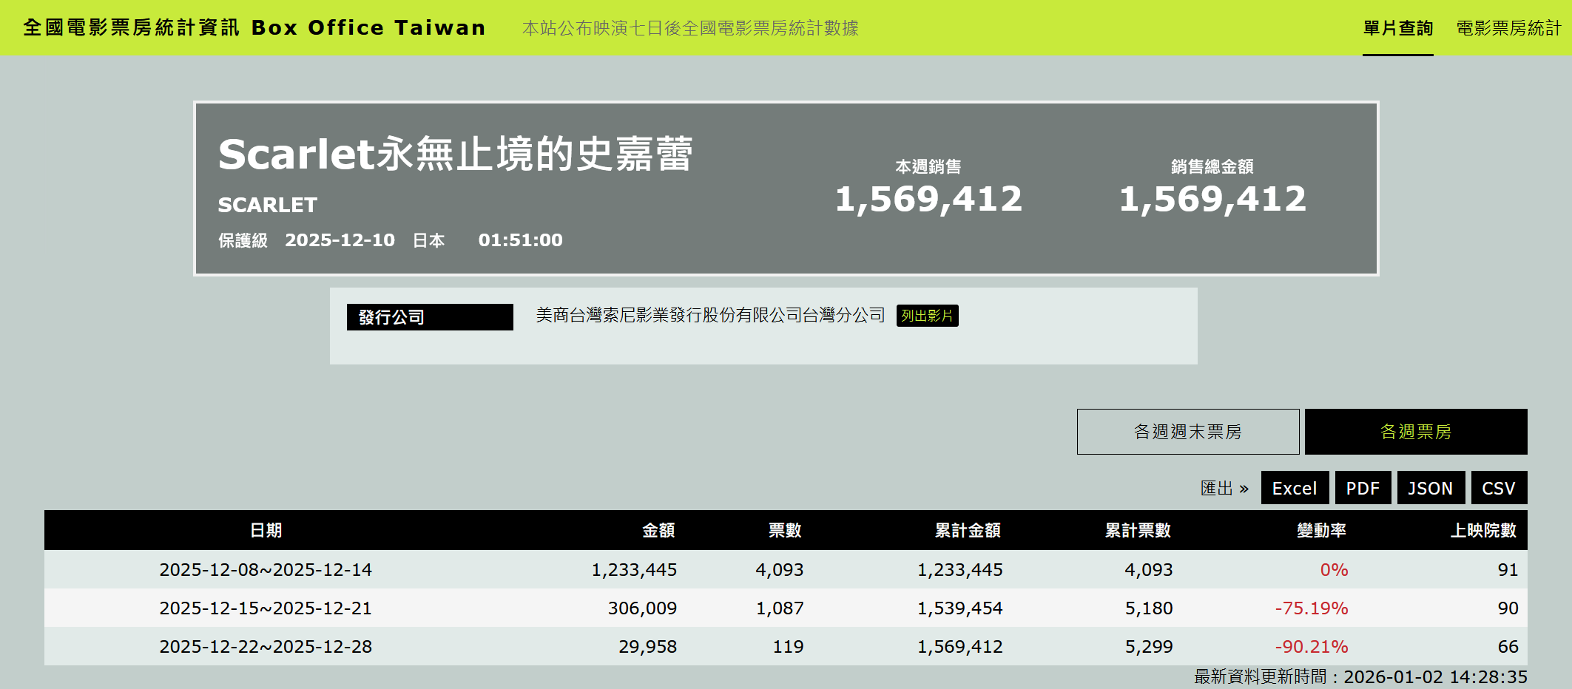
Task: Select the 2025-12-15~2025-12-21 table row
Action: (266, 608)
